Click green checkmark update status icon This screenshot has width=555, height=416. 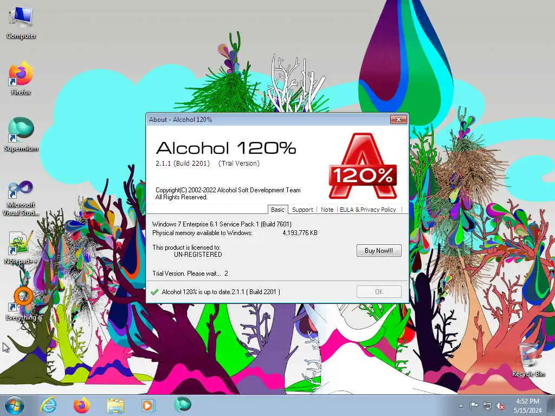154,292
